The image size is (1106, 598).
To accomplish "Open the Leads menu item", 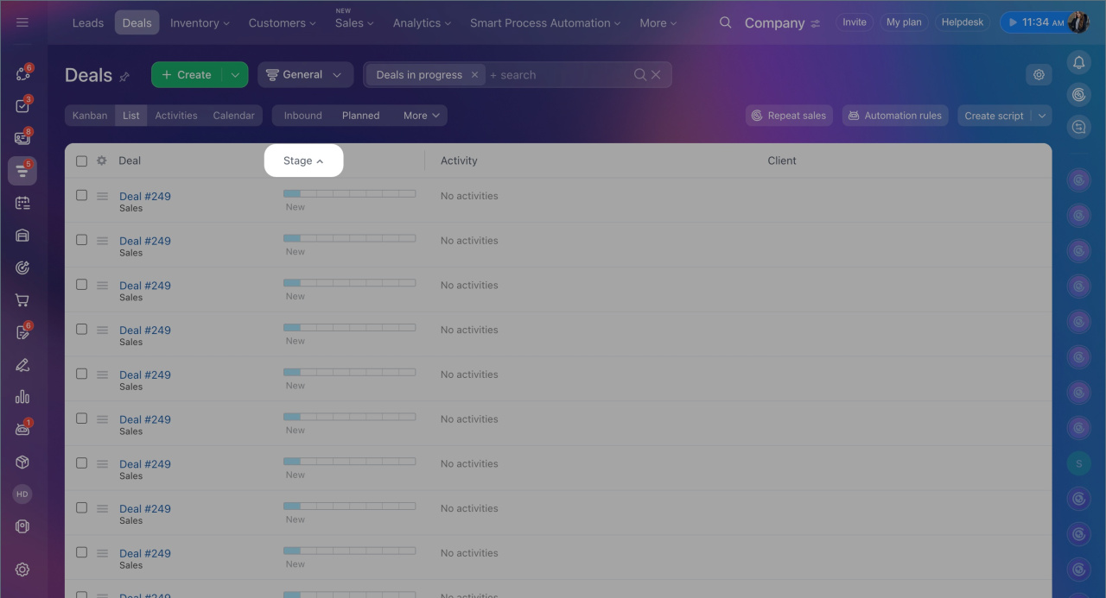I will click(87, 22).
